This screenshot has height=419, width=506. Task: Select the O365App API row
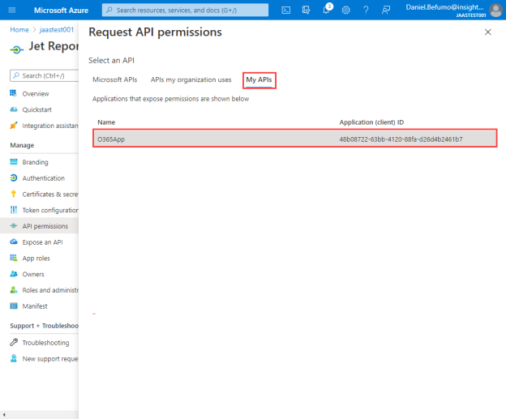click(x=294, y=139)
